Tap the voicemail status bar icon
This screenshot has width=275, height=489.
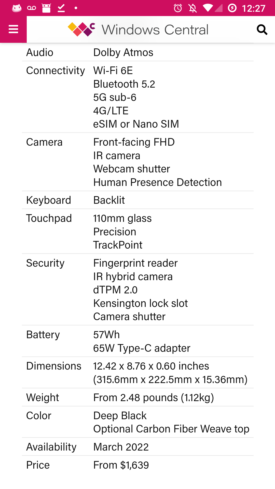coord(32,8)
